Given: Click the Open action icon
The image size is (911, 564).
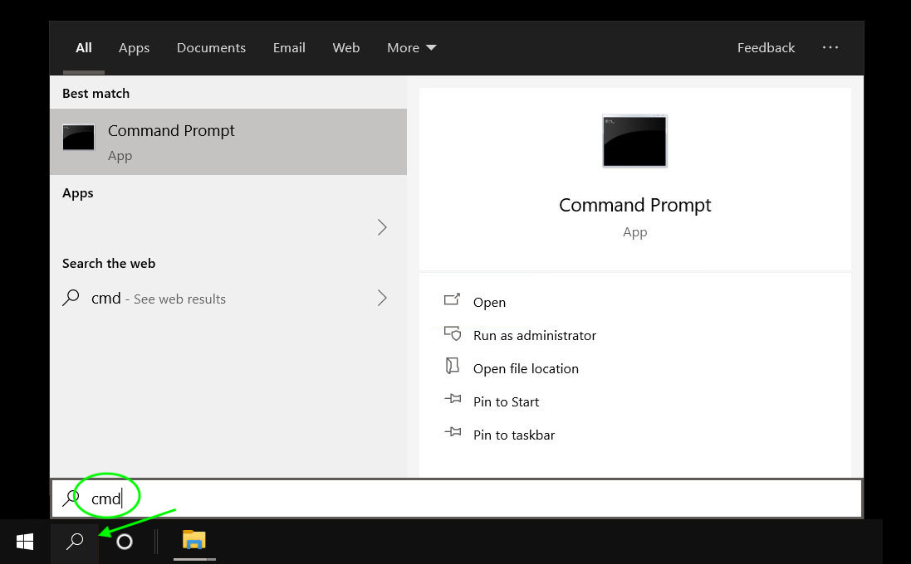Looking at the screenshot, I should tap(452, 299).
